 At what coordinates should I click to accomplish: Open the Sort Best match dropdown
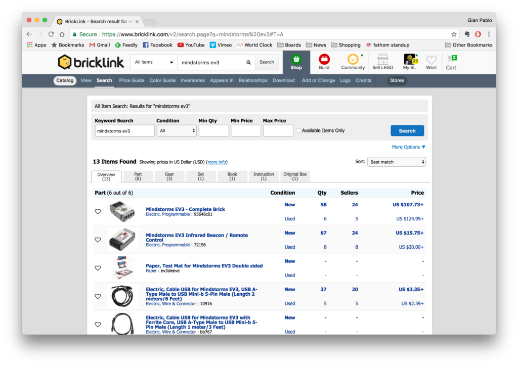397,162
